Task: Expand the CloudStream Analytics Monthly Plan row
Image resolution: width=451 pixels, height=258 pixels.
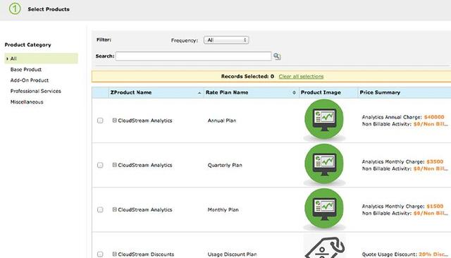Action: 114,209
